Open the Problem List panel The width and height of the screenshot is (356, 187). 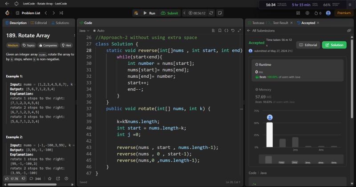point(28,13)
